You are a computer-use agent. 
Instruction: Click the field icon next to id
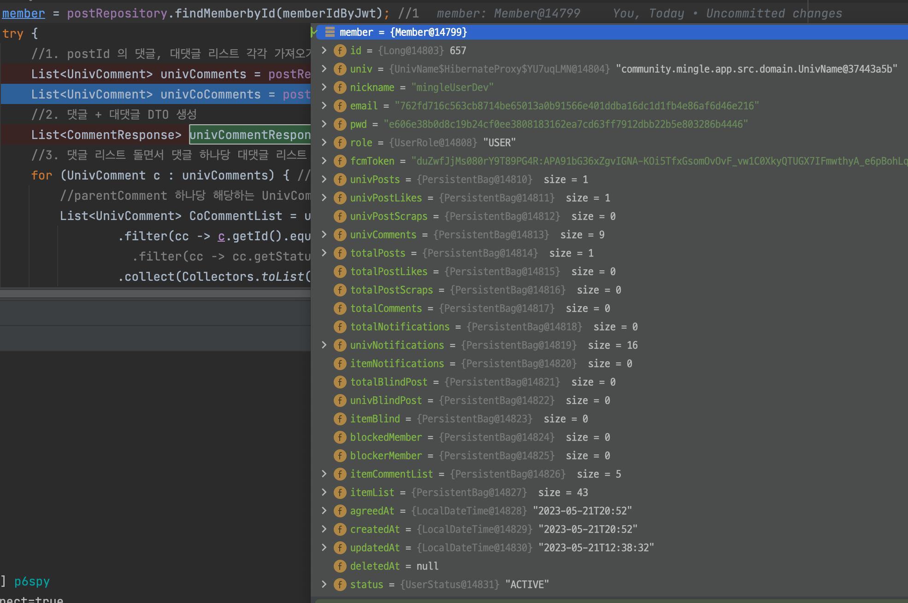point(340,51)
